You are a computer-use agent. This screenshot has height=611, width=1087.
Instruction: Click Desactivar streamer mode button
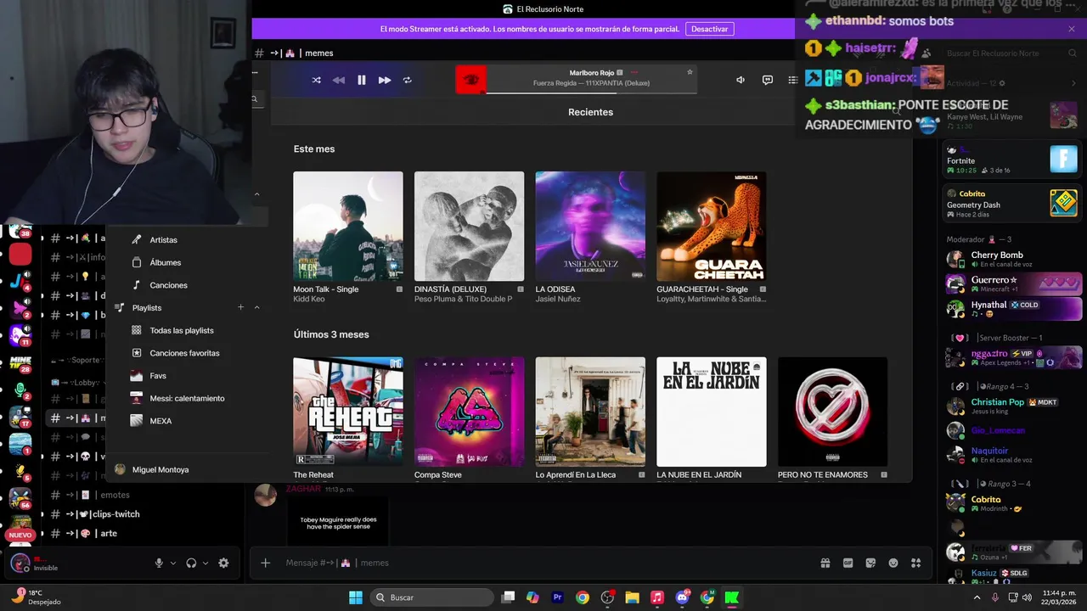point(709,29)
